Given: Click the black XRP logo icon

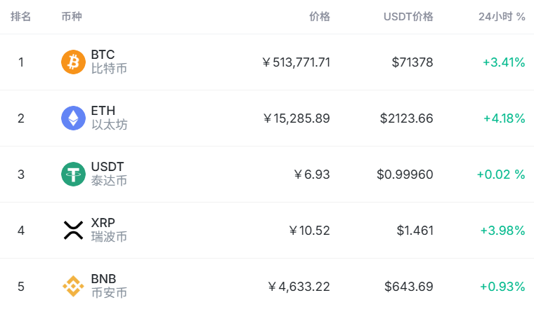Looking at the screenshot, I should (73, 230).
